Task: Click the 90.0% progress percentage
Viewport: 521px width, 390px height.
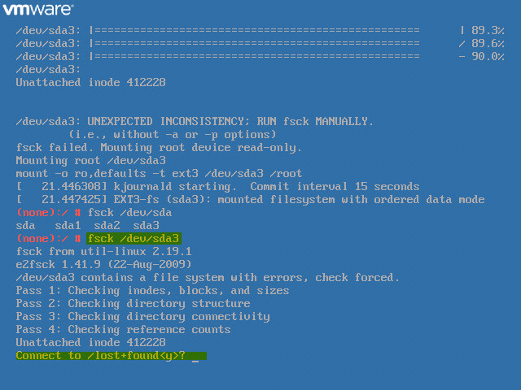Action: pyautogui.click(x=488, y=57)
